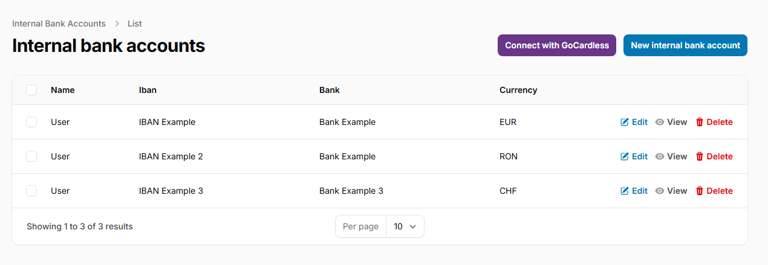Click the Edit pencil icon for IBAN Example
This screenshot has width=768, height=265.
(625, 122)
